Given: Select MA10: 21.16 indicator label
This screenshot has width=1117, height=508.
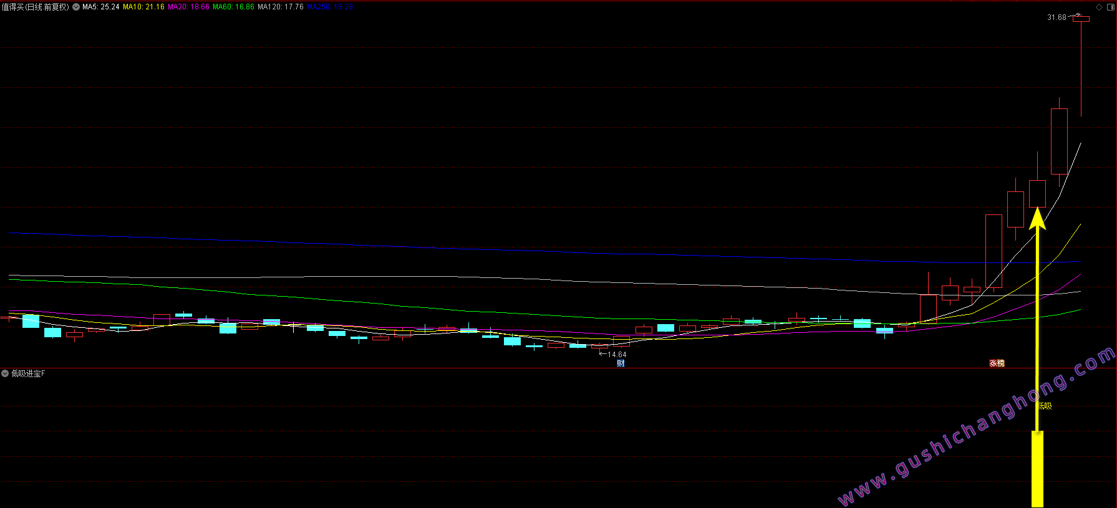Looking at the screenshot, I should pyautogui.click(x=143, y=7).
